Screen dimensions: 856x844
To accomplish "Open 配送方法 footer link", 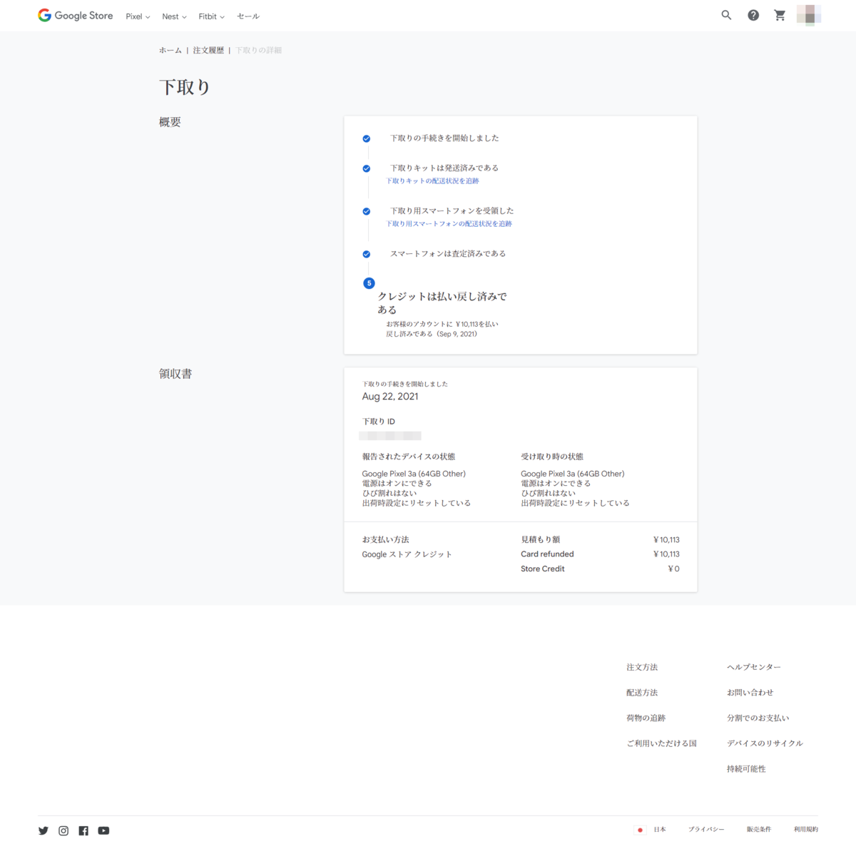I will 642,693.
